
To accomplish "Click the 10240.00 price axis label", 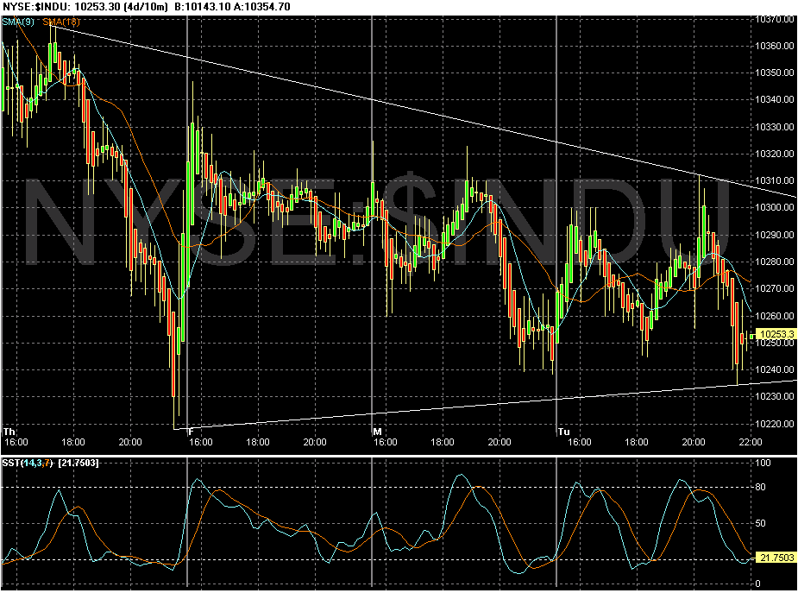I will (774, 369).
